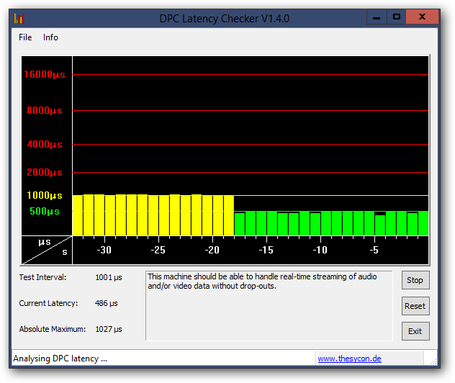Click the window title DPC Latency Checker V1.4.0
The width and height of the screenshot is (455, 383).
[x=224, y=19]
